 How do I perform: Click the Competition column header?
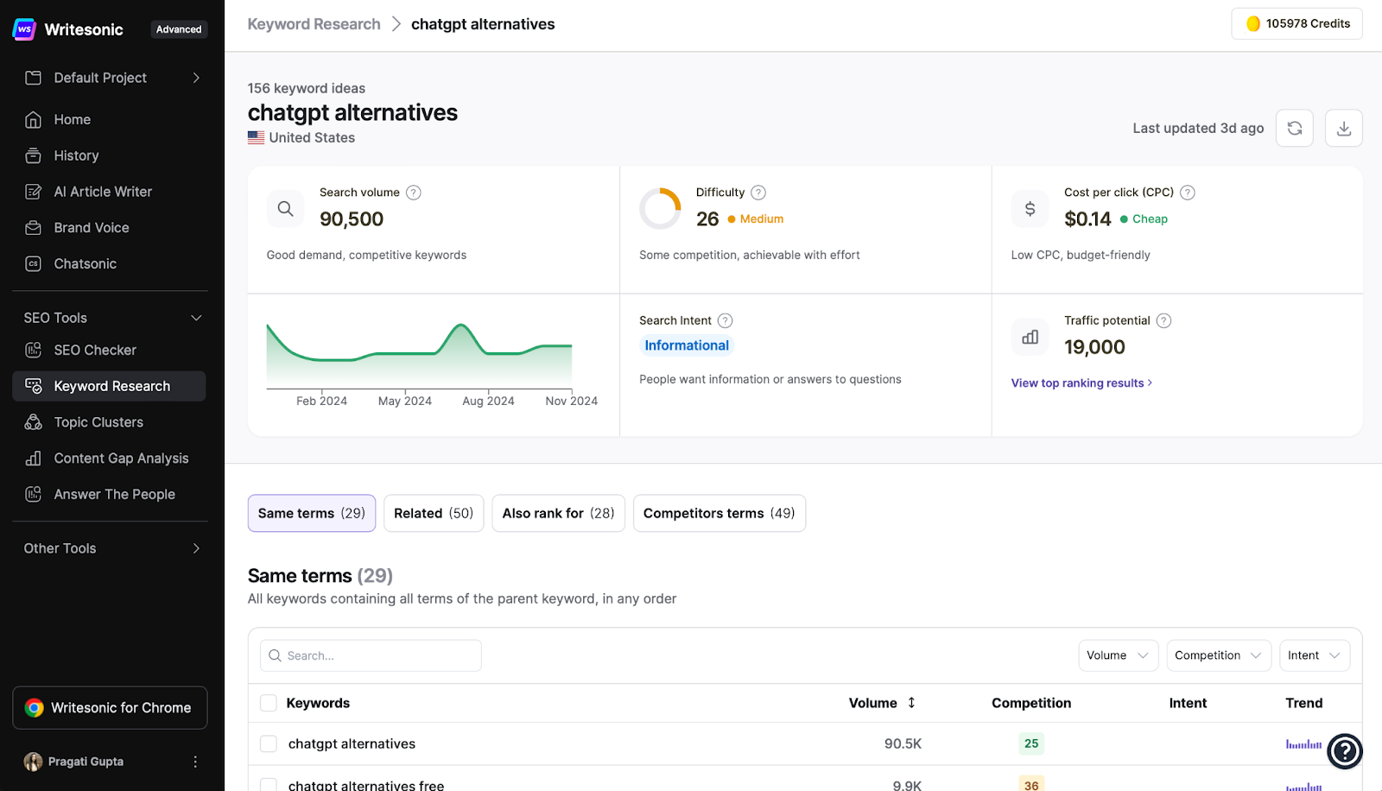tap(1031, 703)
